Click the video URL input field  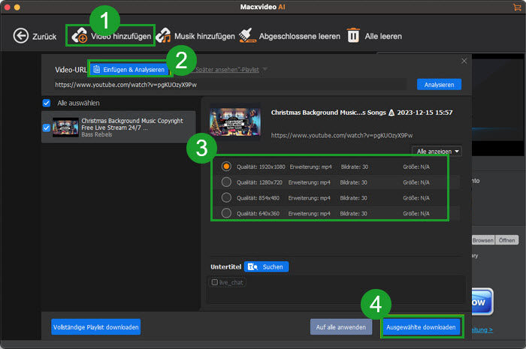230,85
